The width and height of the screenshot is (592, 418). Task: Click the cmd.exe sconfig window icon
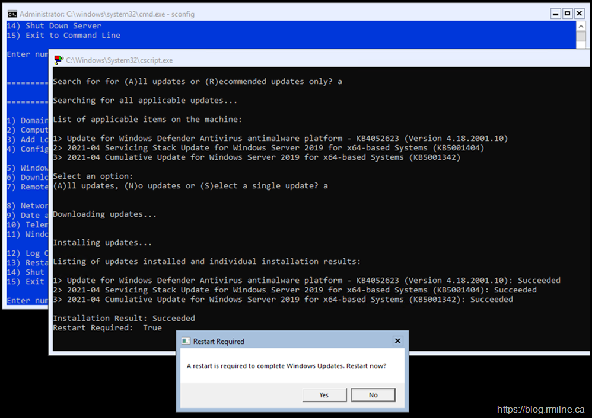pos(12,14)
